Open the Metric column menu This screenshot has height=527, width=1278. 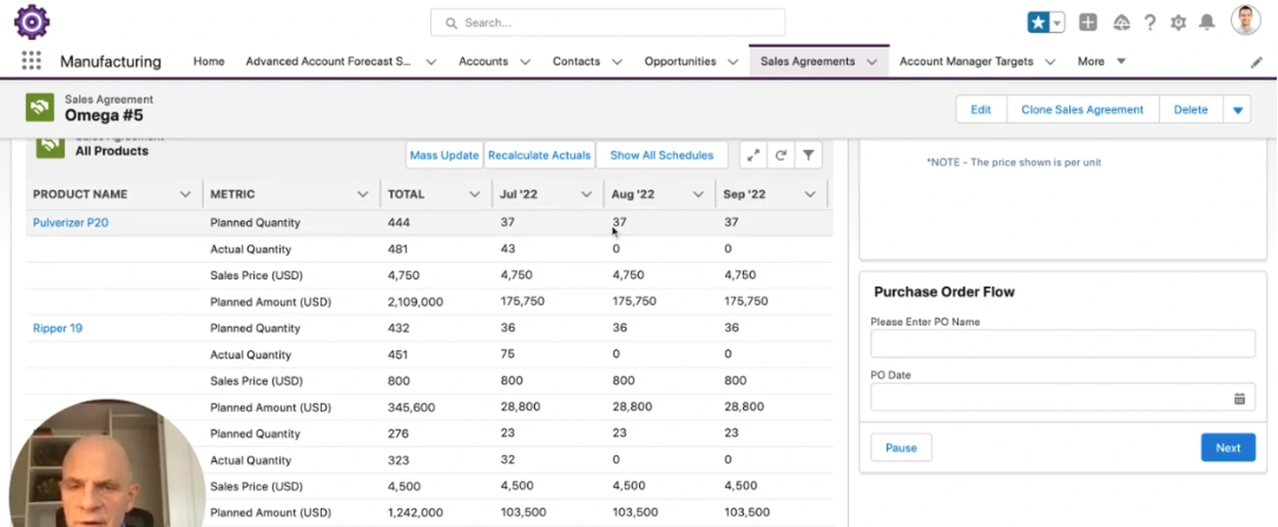click(x=362, y=194)
